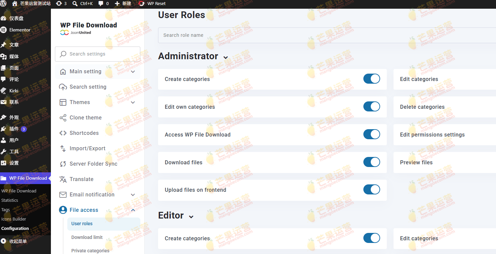
Task: Click the JoomUnited logo
Action: pyautogui.click(x=76, y=32)
